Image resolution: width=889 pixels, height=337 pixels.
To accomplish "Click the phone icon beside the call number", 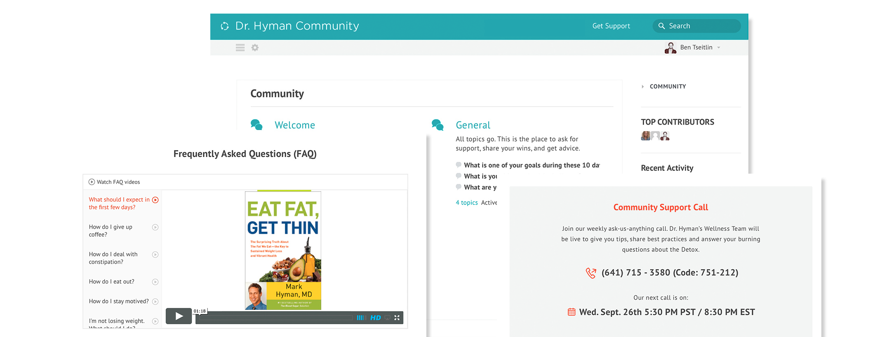I will coord(591,273).
